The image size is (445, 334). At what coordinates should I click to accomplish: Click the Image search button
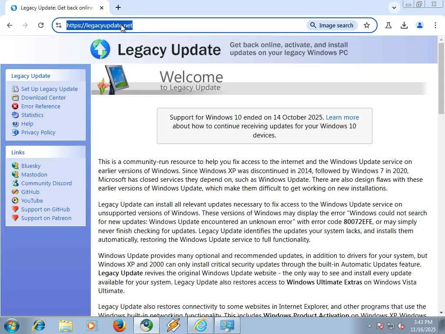pos(332,25)
